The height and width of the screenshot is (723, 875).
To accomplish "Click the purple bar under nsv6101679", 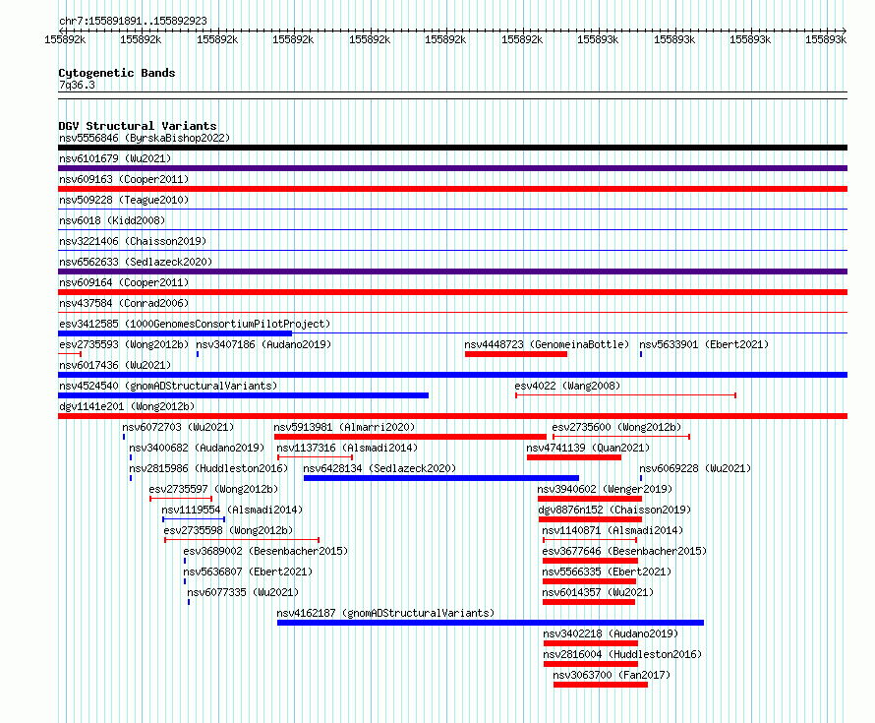I will coord(452,168).
